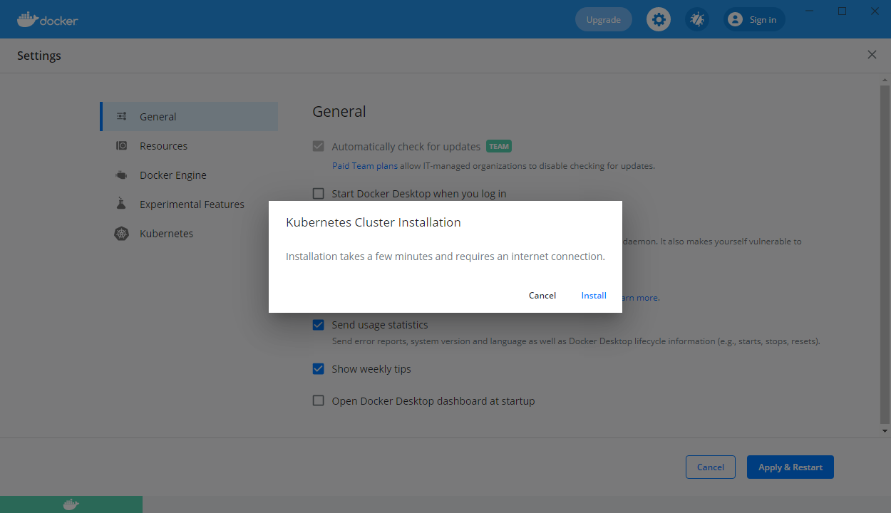Select the Docker Engine whale sidebar icon
The height and width of the screenshot is (513, 891).
coord(121,175)
